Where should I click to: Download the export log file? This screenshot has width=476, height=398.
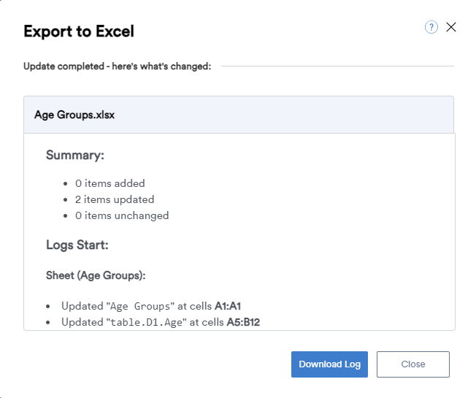[330, 364]
